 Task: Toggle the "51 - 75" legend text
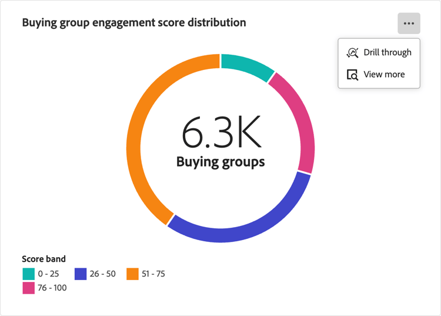coord(153,274)
